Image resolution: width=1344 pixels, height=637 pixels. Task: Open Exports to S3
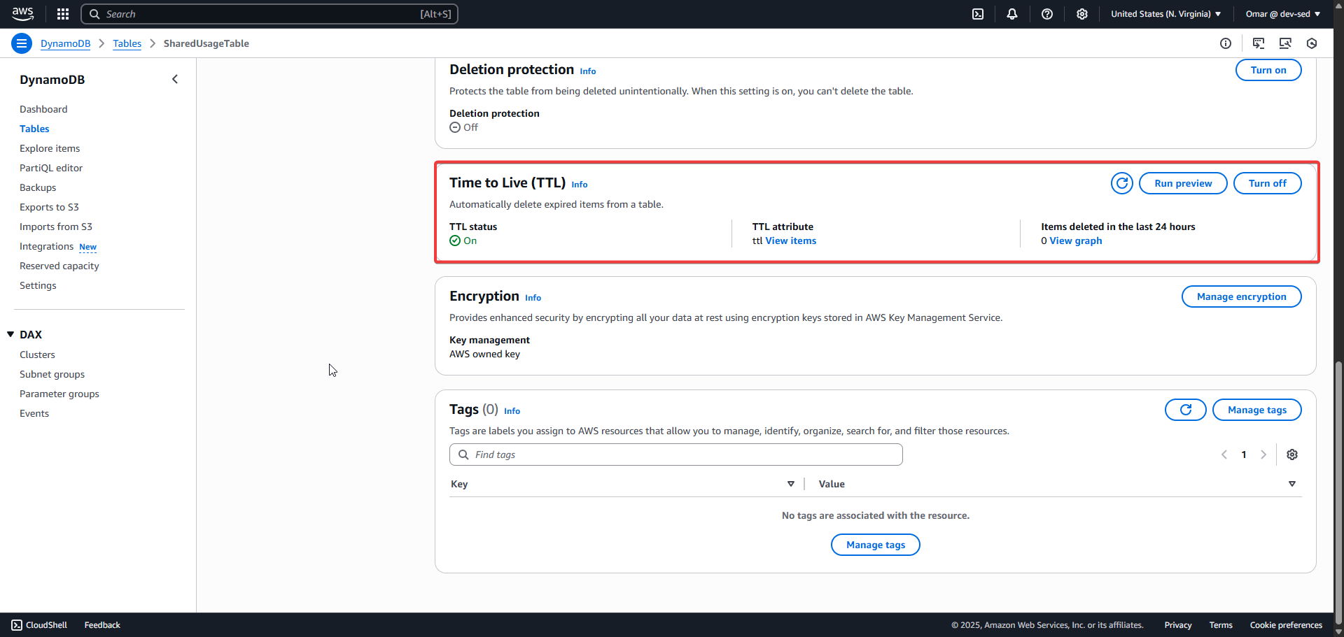coord(49,207)
